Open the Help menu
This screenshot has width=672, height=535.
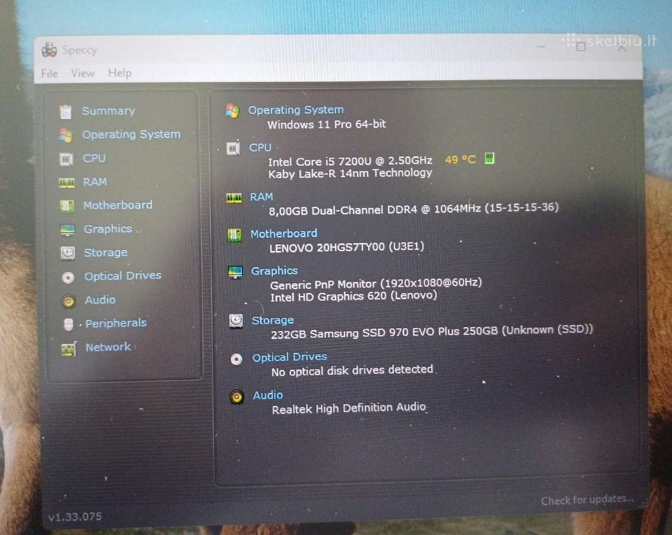pos(119,73)
